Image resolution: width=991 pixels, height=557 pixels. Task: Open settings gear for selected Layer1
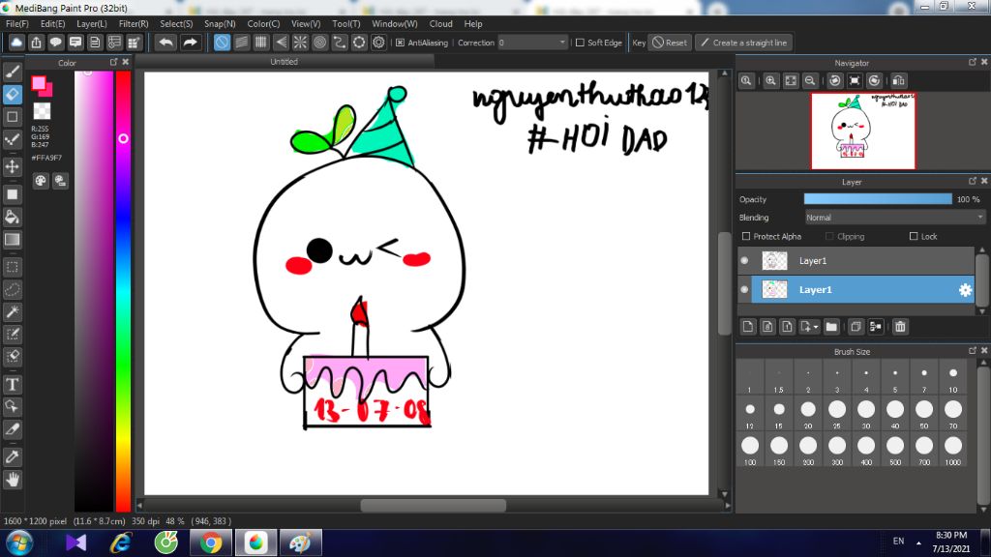point(965,290)
